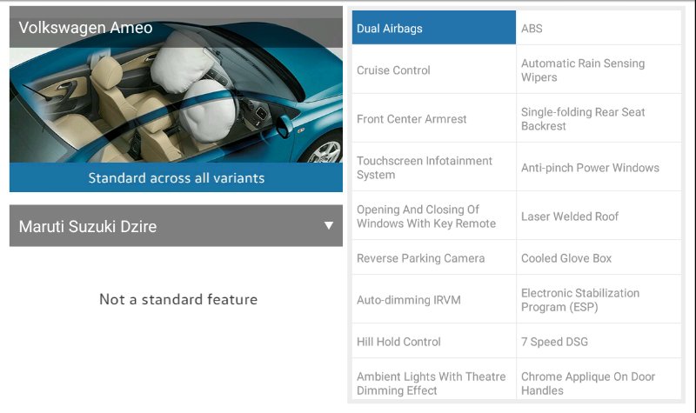The height and width of the screenshot is (413, 696).
Task: Pick Hill Hold Control feature
Action: (433, 341)
